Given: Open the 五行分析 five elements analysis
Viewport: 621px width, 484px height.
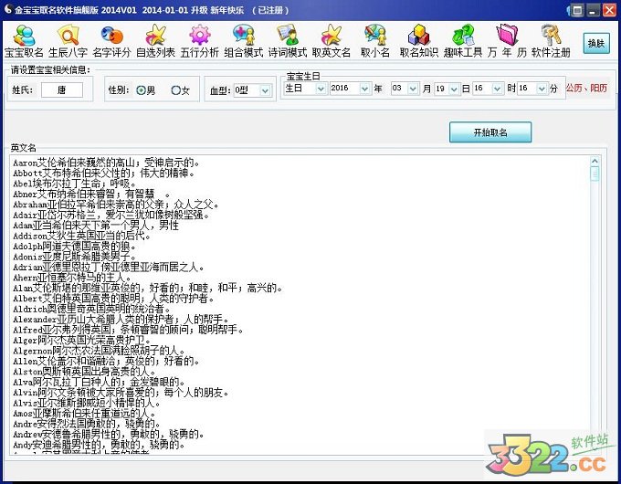Looking at the screenshot, I should [x=200, y=41].
